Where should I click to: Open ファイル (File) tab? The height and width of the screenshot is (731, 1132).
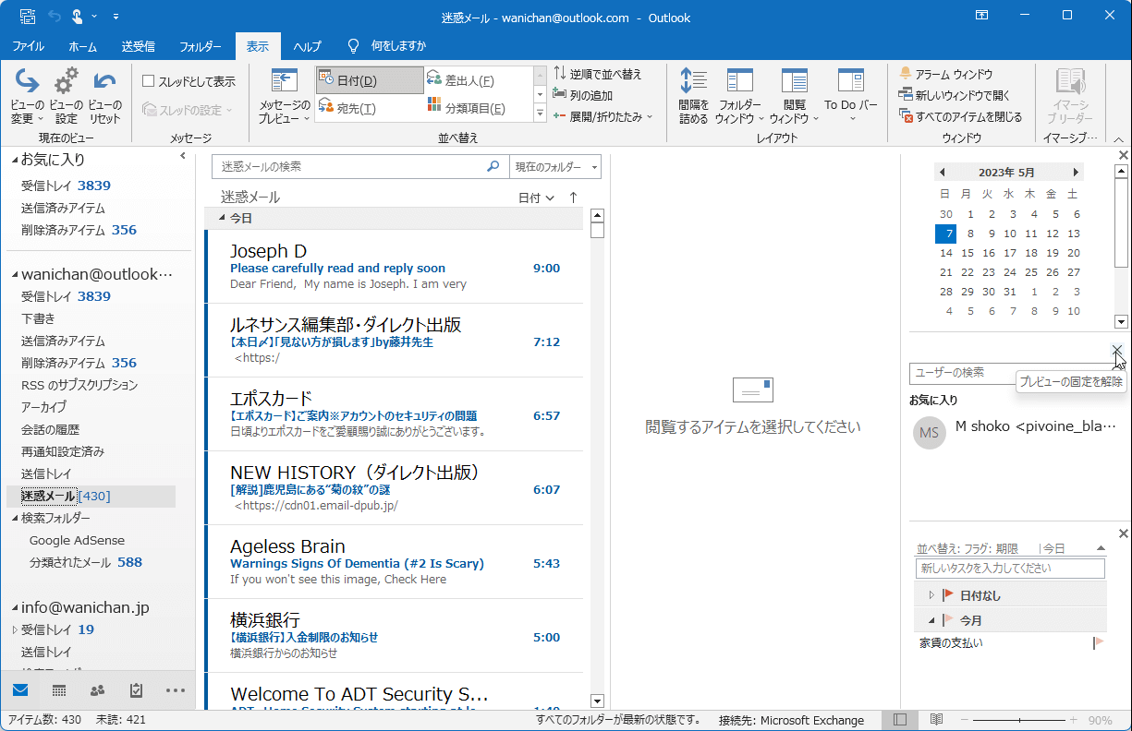(x=28, y=46)
